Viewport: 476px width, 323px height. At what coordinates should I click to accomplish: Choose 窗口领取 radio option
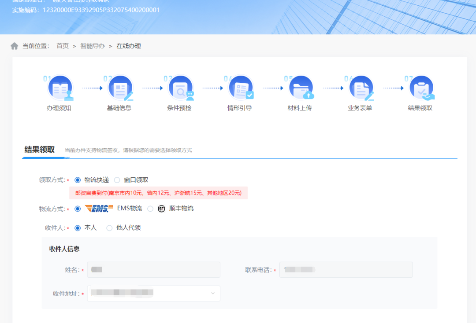pyautogui.click(x=117, y=180)
